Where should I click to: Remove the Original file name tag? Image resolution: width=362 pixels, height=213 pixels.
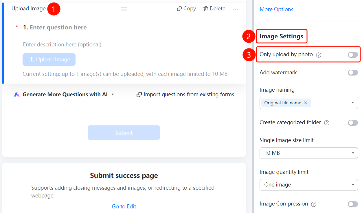coord(305,103)
